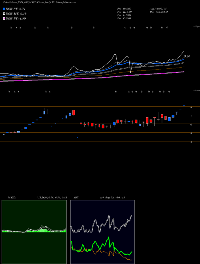
Task: Click the price axis label 8
Action: pos(191,107)
